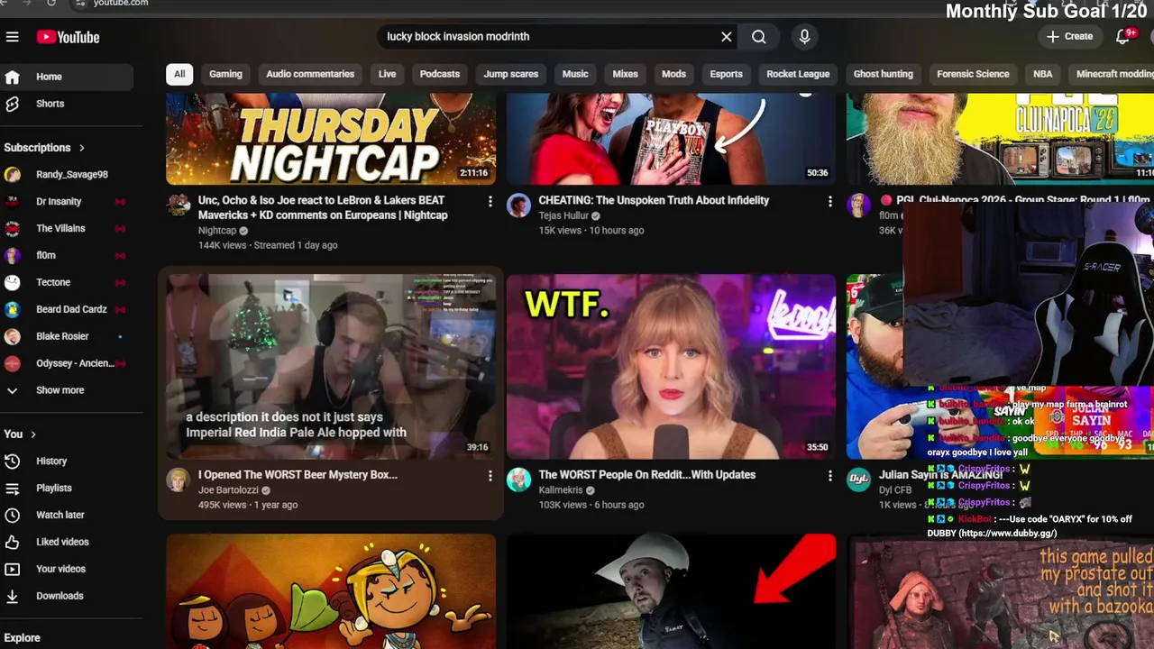Image resolution: width=1154 pixels, height=649 pixels.
Task: Start voice search with microphone
Action: pyautogui.click(x=804, y=37)
